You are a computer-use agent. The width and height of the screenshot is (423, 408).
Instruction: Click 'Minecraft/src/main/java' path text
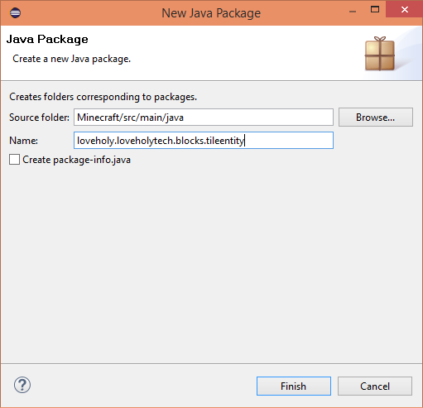(x=130, y=118)
